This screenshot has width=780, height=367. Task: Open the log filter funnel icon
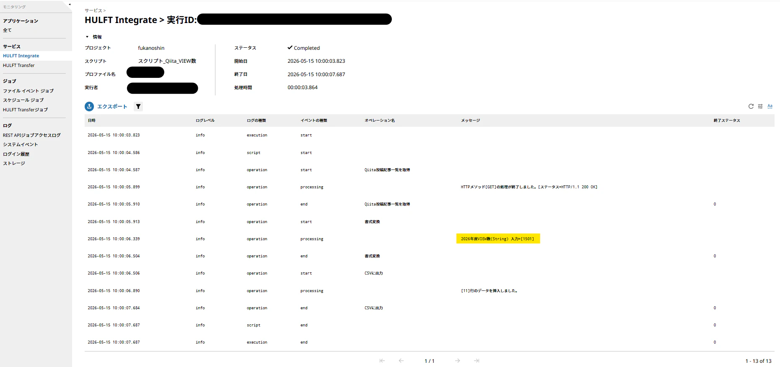tap(138, 106)
